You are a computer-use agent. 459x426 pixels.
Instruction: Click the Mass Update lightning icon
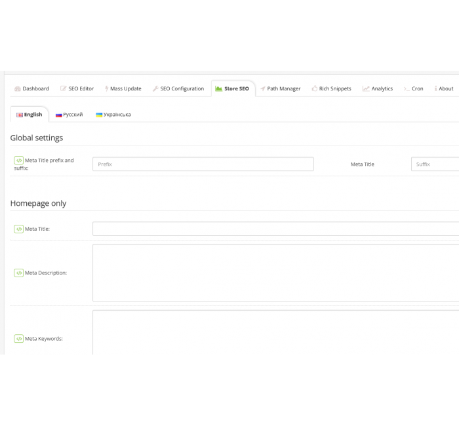[x=106, y=88]
